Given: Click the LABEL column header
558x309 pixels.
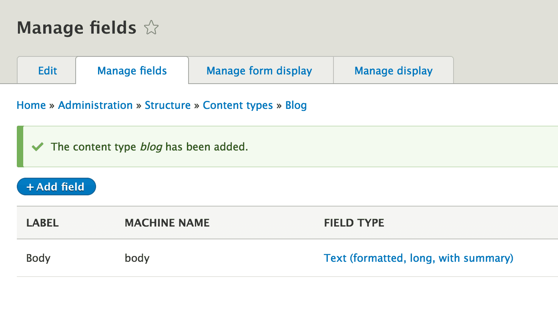Looking at the screenshot, I should (42, 223).
